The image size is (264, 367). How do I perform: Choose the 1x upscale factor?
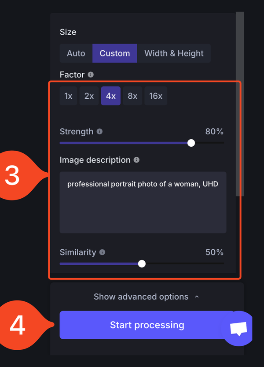(x=68, y=96)
